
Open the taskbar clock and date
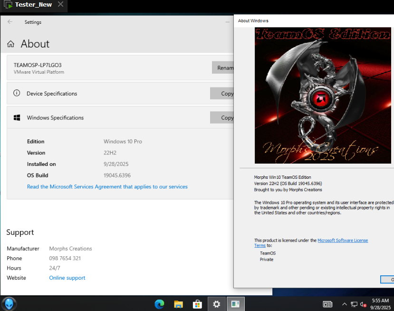[380, 304]
